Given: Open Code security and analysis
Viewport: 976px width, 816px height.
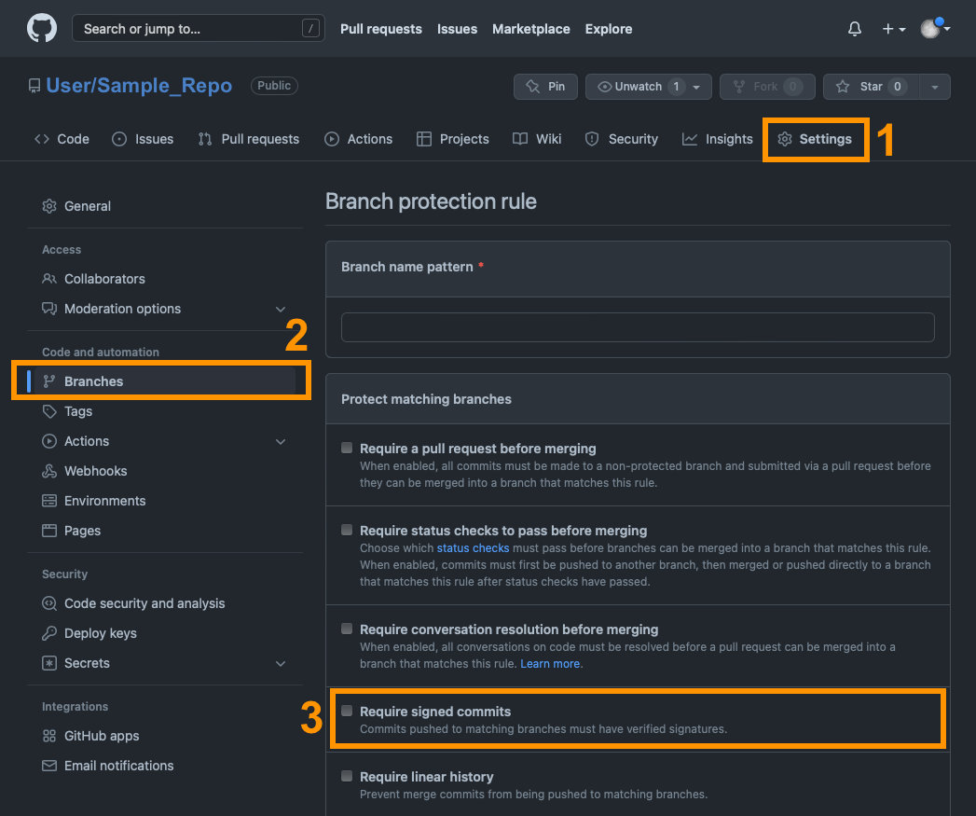Looking at the screenshot, I should pos(144,603).
